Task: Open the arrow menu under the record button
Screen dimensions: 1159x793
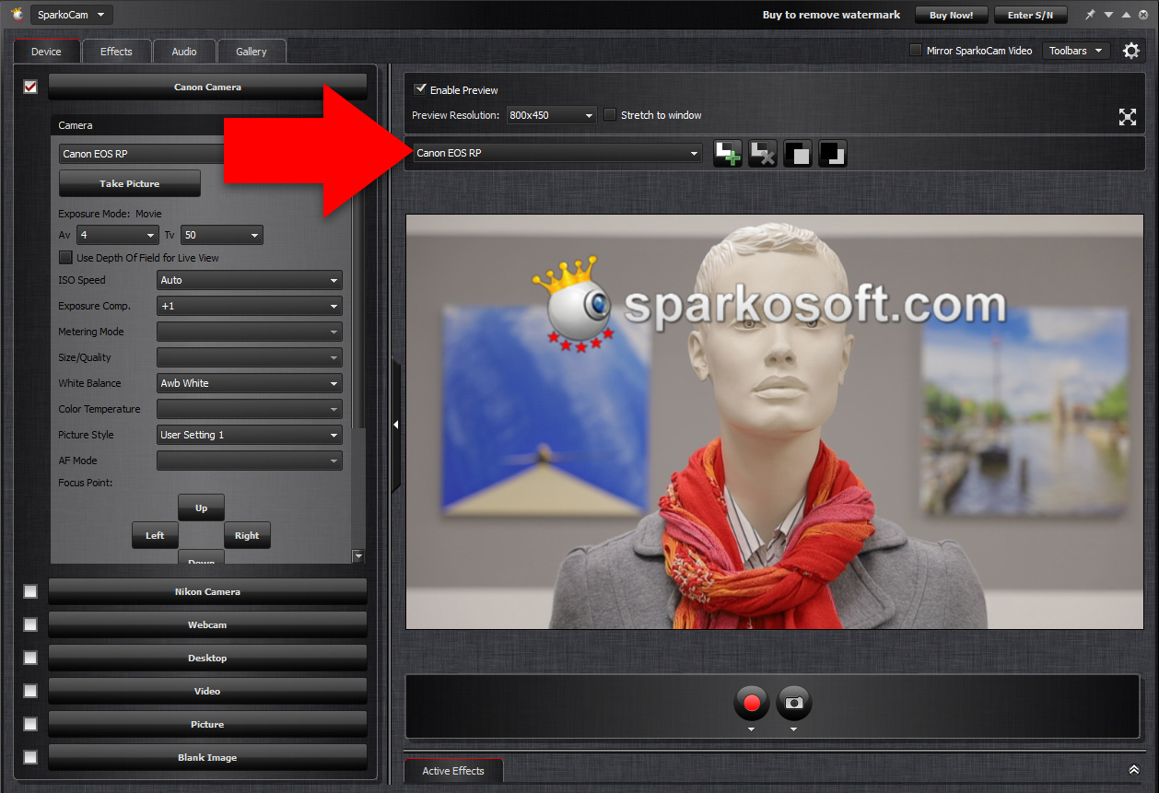Action: (x=752, y=729)
